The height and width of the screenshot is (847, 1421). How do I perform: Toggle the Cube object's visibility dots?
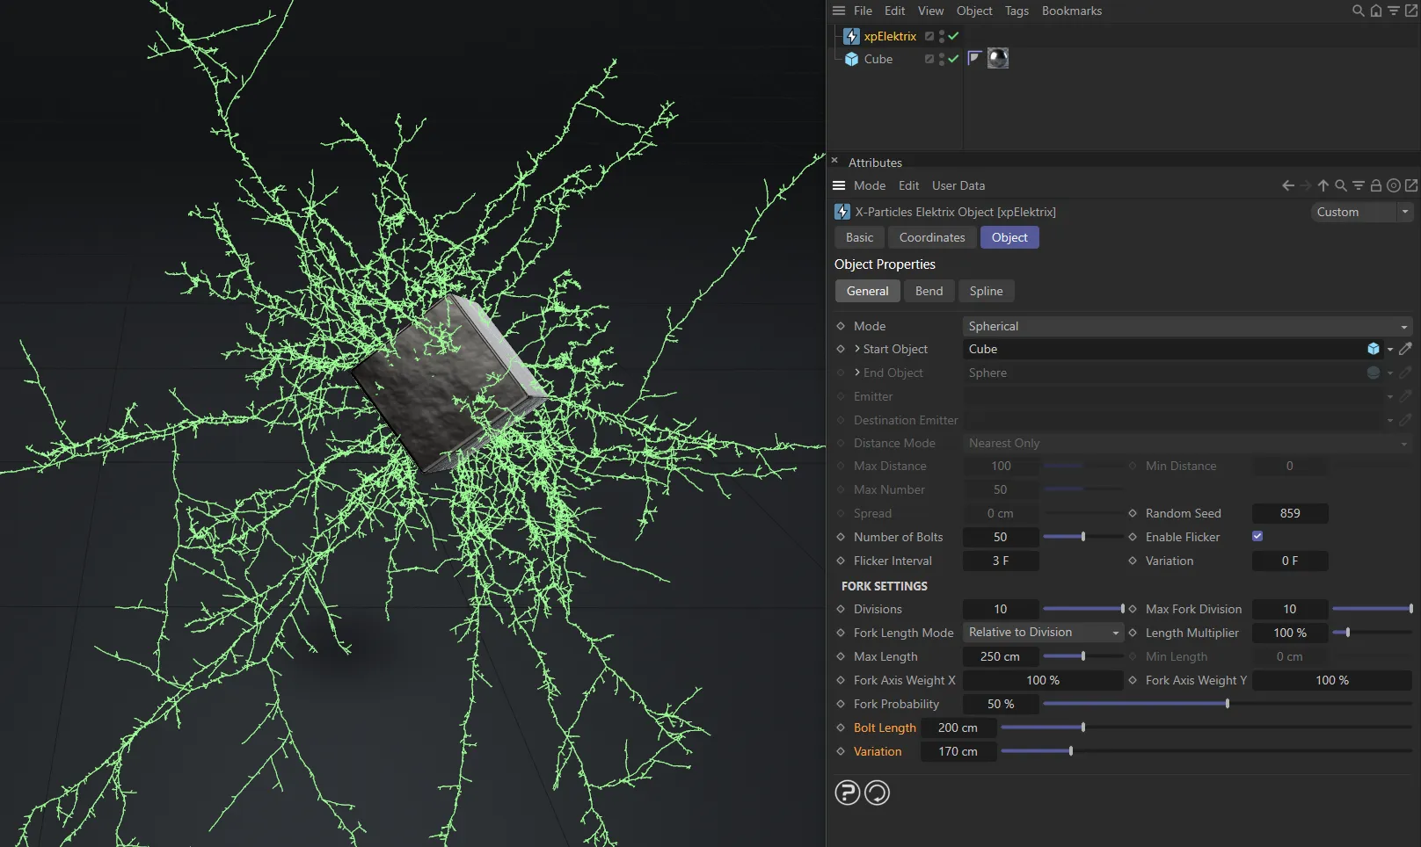point(941,59)
